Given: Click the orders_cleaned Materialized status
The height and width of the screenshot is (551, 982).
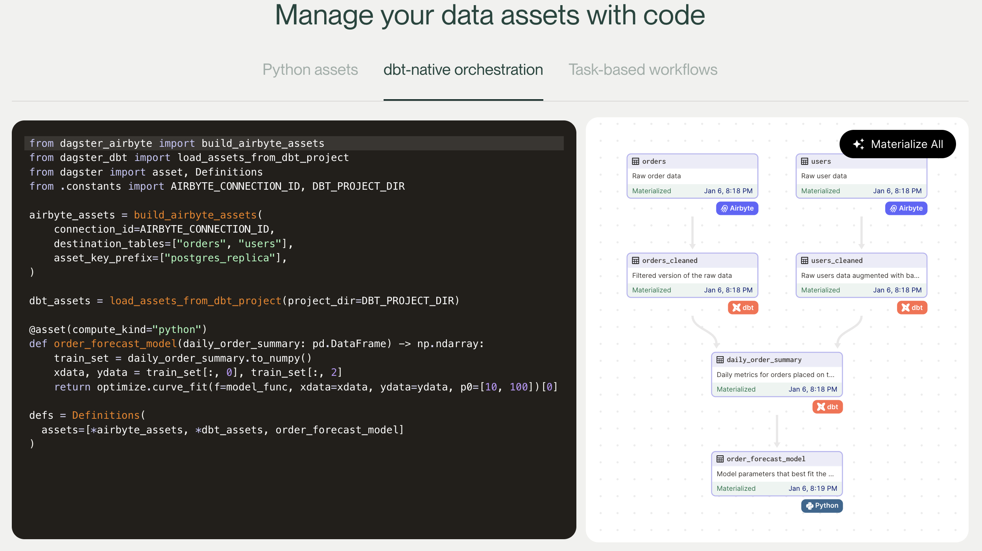Looking at the screenshot, I should click(652, 290).
